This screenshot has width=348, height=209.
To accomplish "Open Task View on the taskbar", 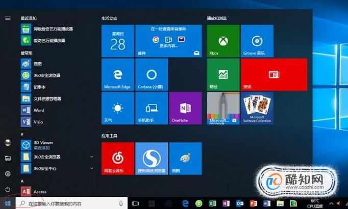I will tap(135, 203).
